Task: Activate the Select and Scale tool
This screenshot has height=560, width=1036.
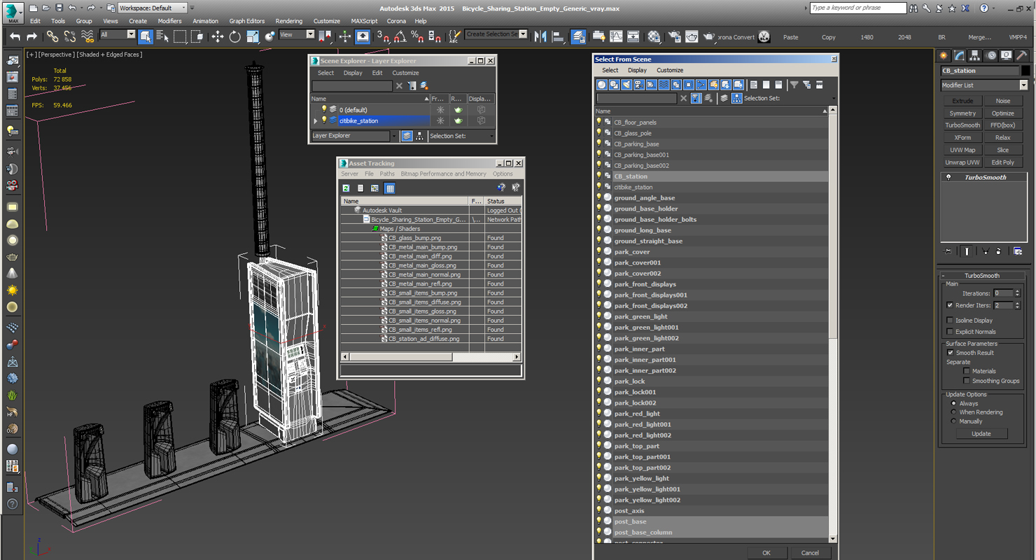Action: (252, 36)
